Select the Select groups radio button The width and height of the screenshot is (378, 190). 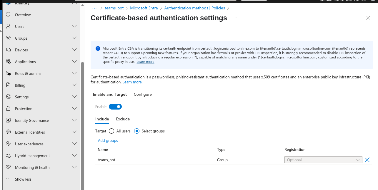tap(137, 131)
